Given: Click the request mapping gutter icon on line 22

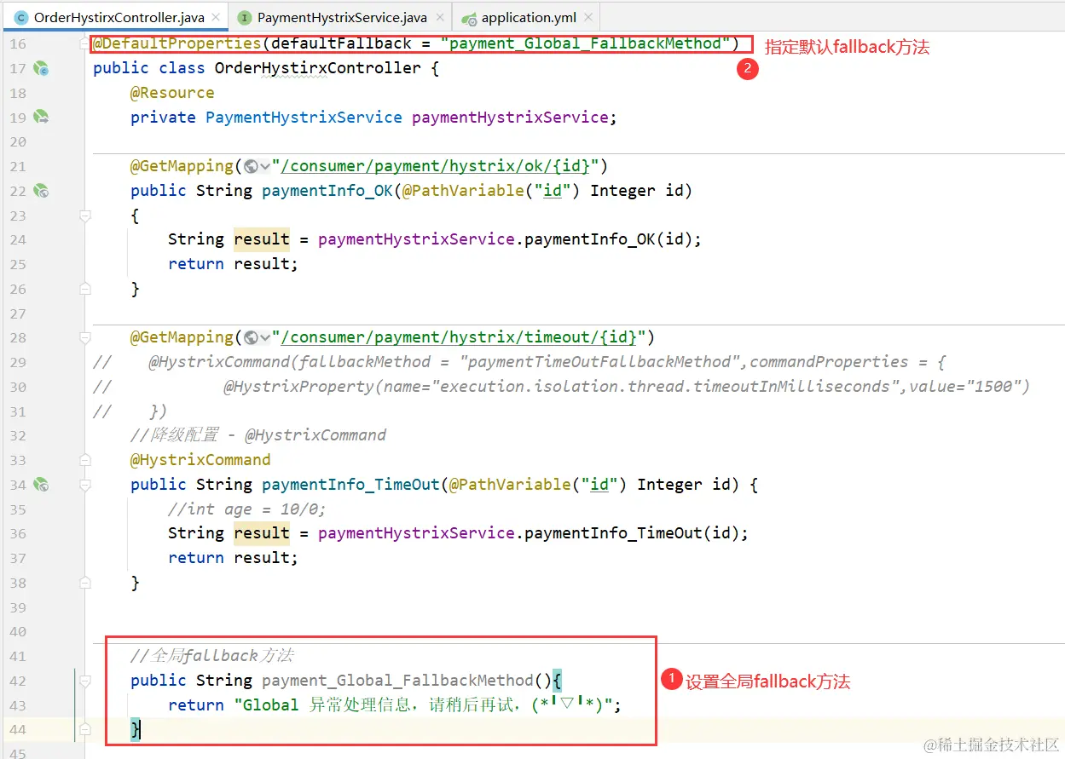Looking at the screenshot, I should pos(40,191).
